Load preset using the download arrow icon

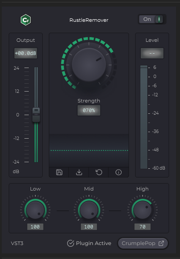(79, 172)
